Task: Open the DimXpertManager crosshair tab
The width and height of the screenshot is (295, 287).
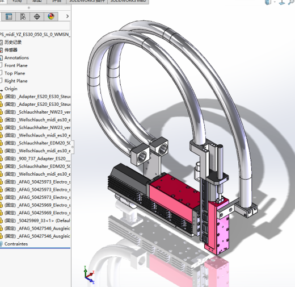Action: [x=37, y=16]
